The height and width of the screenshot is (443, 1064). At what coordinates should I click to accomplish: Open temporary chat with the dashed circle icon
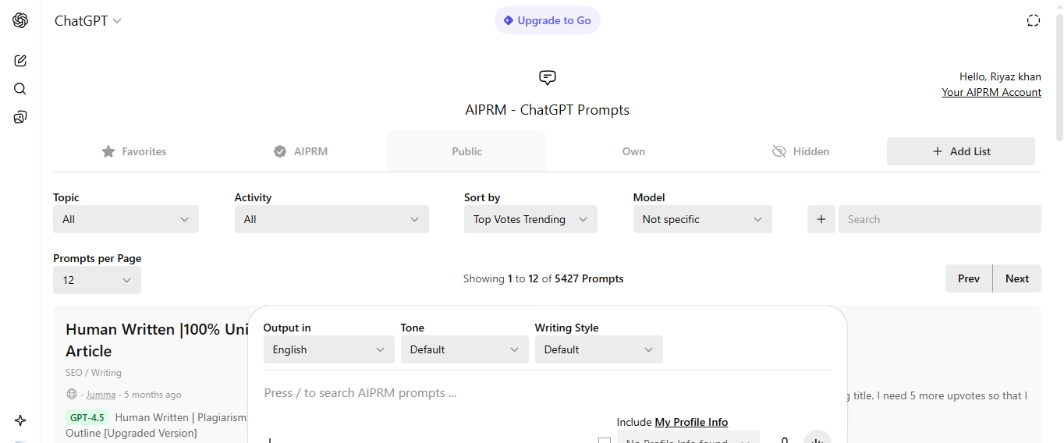[1033, 21]
